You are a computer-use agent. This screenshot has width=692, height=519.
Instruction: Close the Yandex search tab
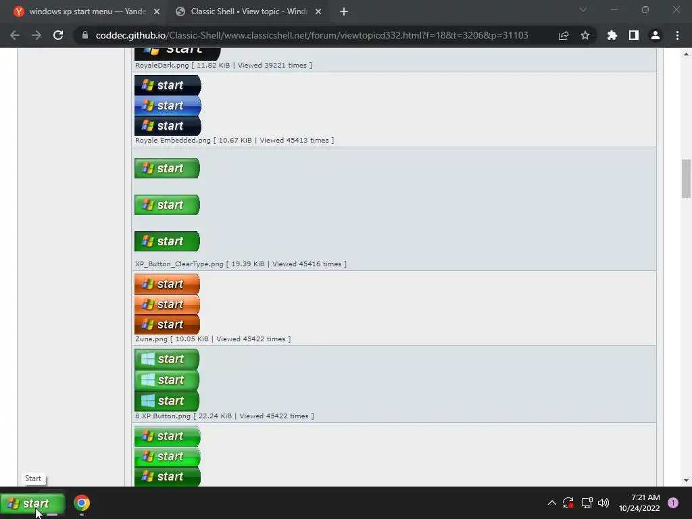click(157, 11)
